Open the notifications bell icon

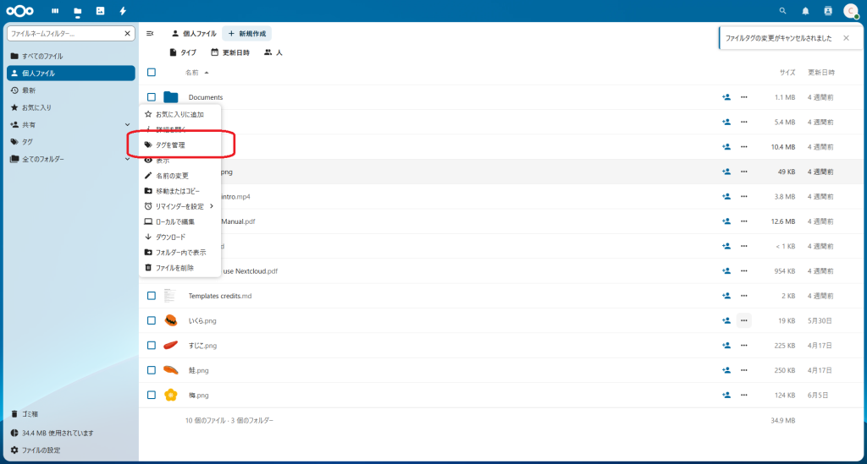click(x=805, y=11)
